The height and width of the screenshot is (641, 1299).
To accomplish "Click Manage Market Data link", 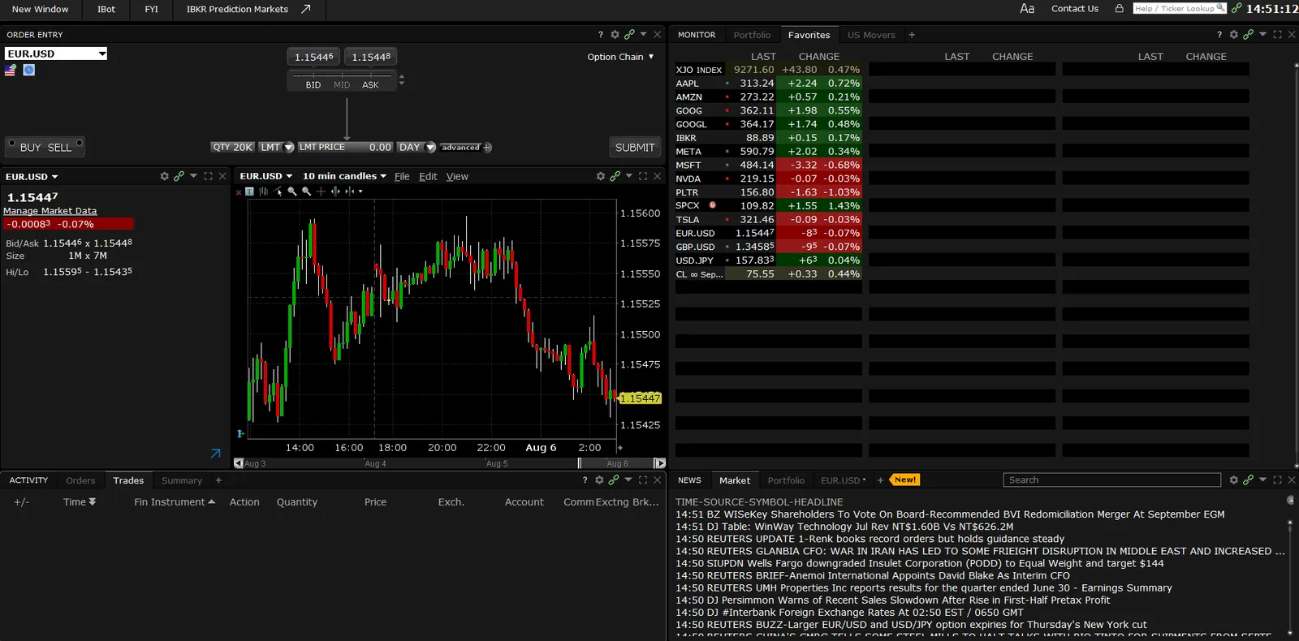I will point(50,211).
